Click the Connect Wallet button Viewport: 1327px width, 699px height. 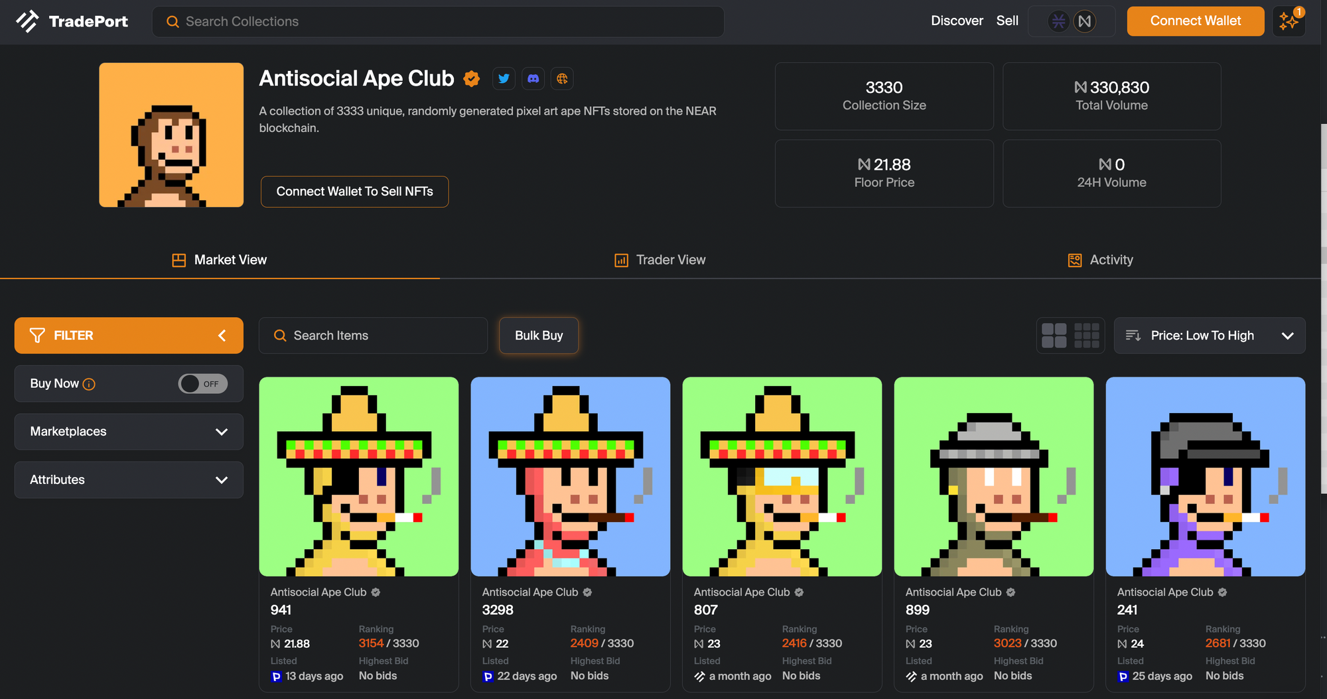(x=1196, y=21)
